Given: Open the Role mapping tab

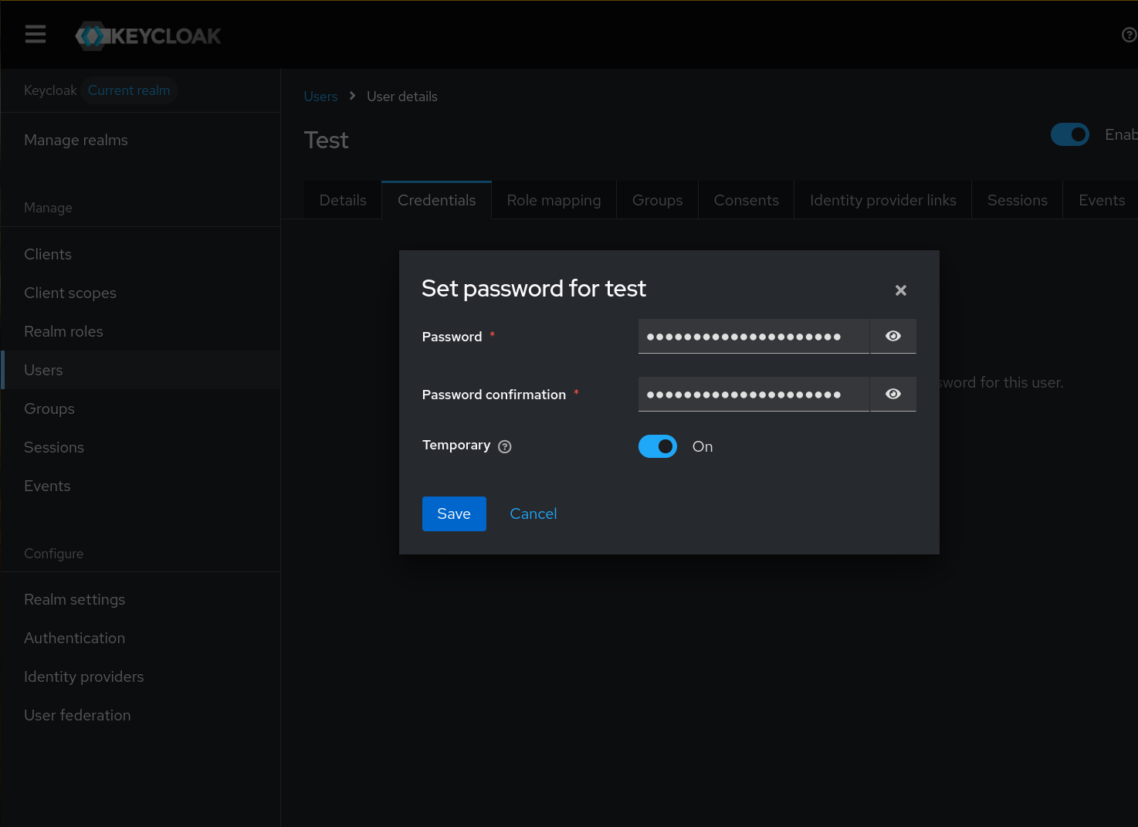Looking at the screenshot, I should [x=554, y=200].
